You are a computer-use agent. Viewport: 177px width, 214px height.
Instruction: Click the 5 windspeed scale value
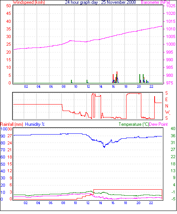[9, 75]
